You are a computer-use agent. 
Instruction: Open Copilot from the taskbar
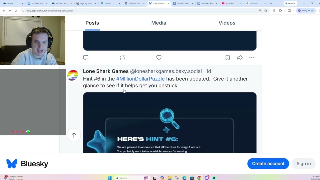[x=162, y=178]
